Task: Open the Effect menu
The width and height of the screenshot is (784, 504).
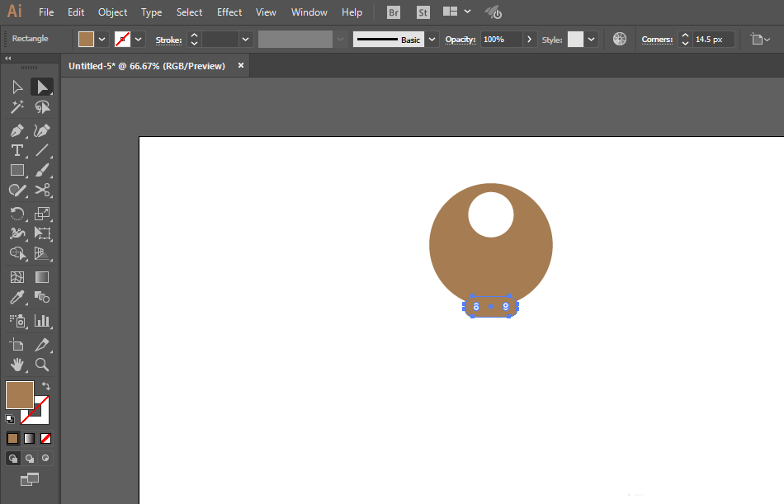Action: (x=229, y=12)
